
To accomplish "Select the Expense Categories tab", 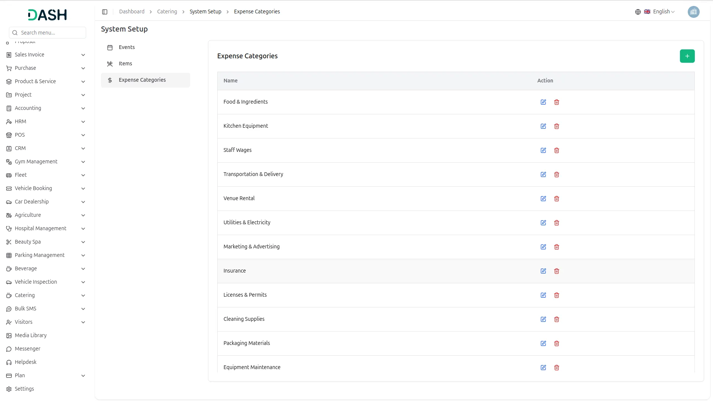I will point(142,80).
